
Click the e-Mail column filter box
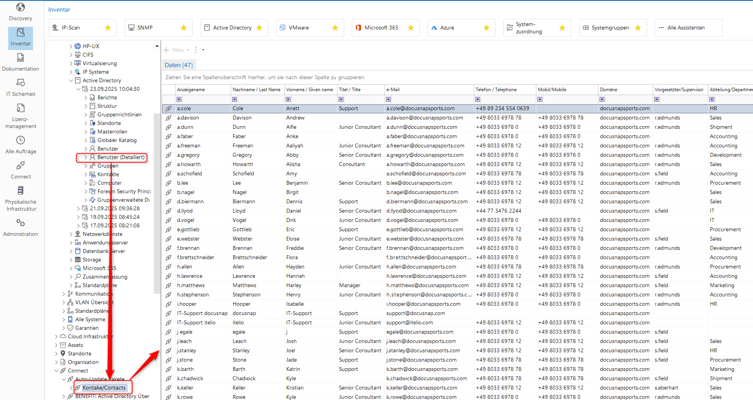tap(388, 99)
